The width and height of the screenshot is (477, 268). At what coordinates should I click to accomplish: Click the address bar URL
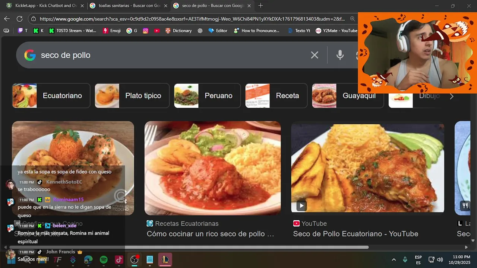192,19
